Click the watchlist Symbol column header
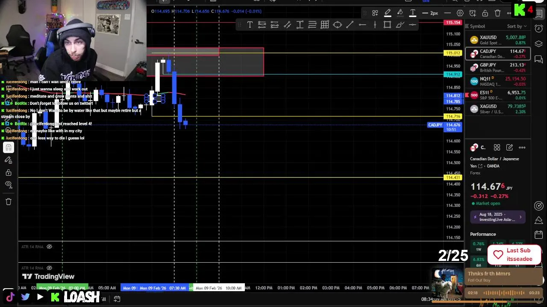The image size is (547, 307). point(477,26)
